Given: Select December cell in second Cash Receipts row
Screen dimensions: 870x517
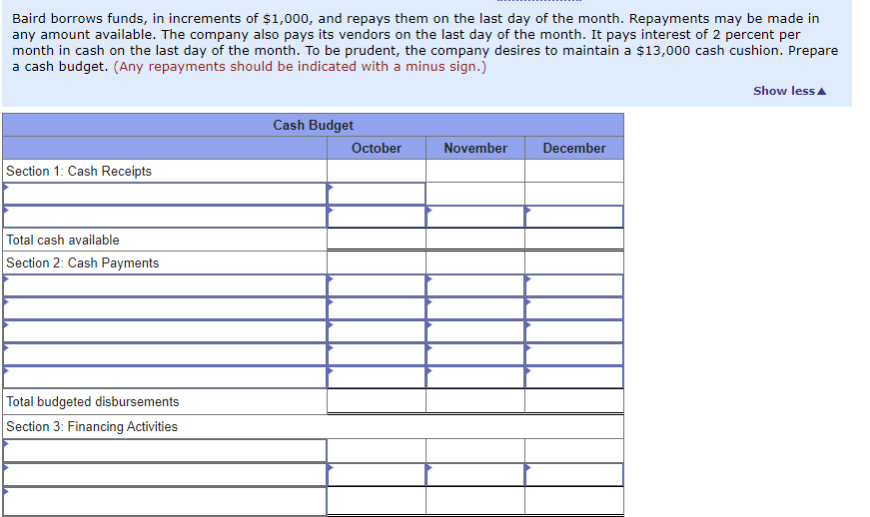Looking at the screenshot, I should 574,217.
